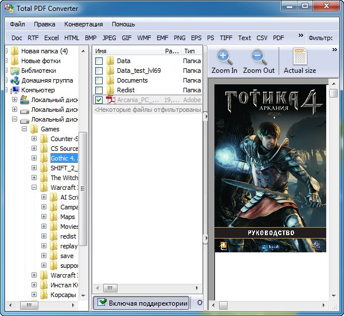Pick the Excel conversion format
The height and width of the screenshot is (316, 344).
tap(52, 38)
